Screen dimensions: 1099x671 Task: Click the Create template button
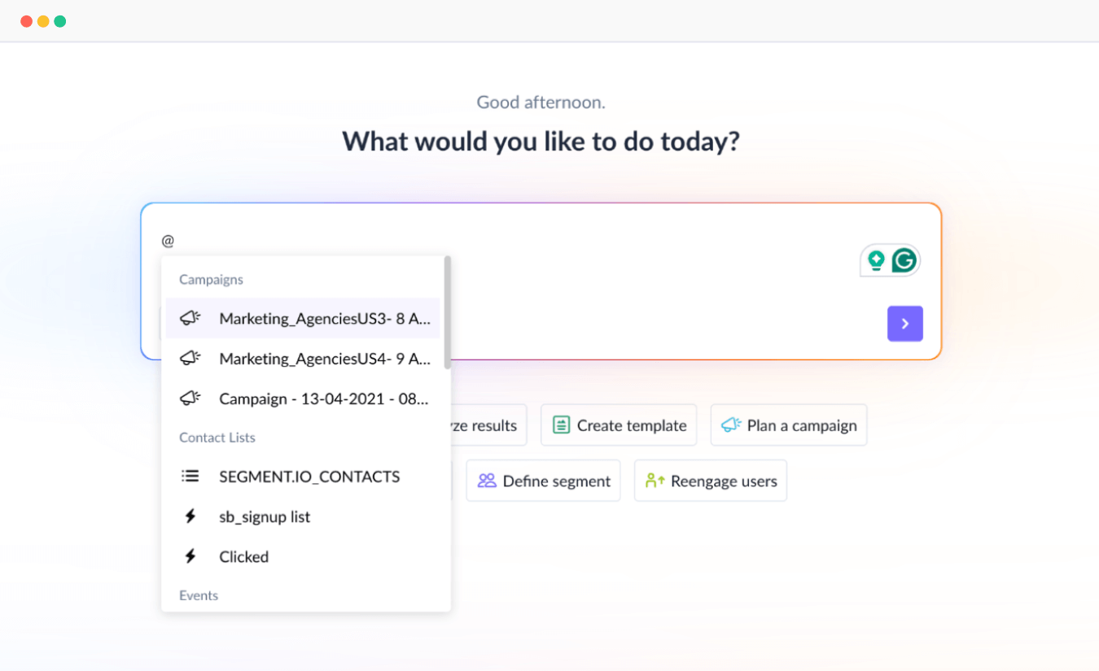[x=619, y=425]
